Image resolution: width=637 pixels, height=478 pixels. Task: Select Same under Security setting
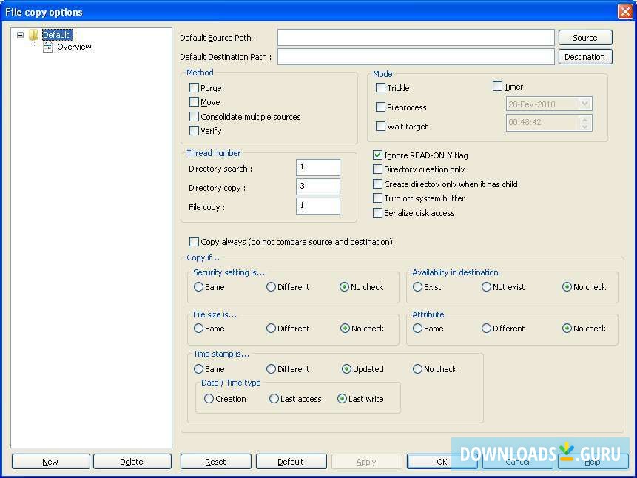pyautogui.click(x=198, y=287)
